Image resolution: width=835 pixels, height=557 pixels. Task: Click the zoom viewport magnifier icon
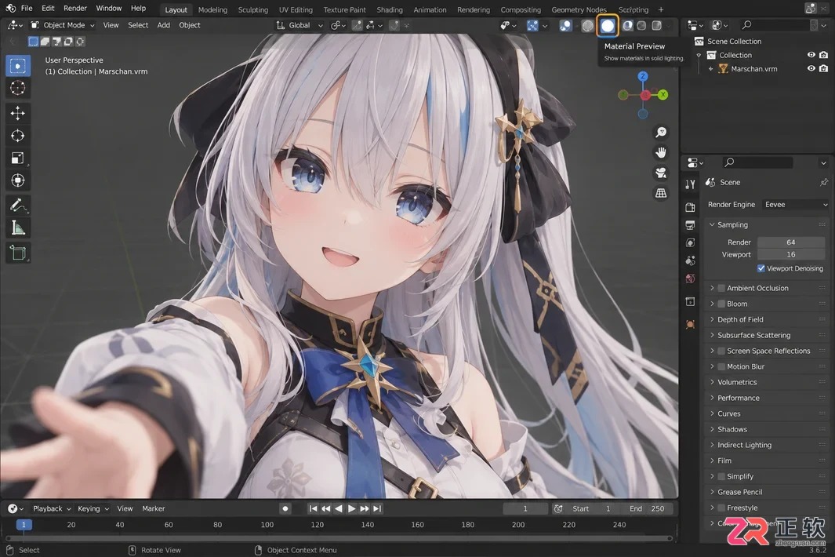[661, 132]
